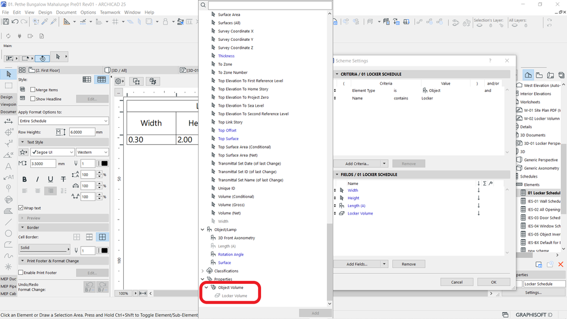Open the Teamwork menu
Screen dimensions: 567x319
coord(110,12)
